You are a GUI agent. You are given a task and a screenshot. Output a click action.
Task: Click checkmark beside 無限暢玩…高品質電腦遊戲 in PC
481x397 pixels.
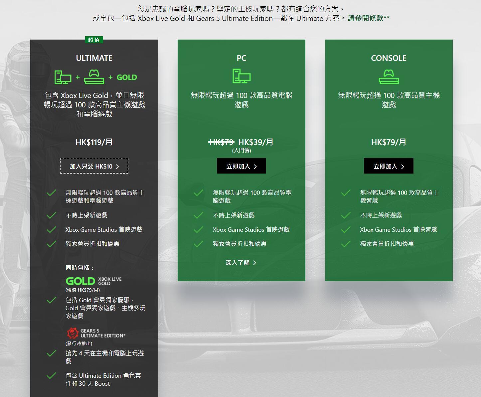point(199,193)
